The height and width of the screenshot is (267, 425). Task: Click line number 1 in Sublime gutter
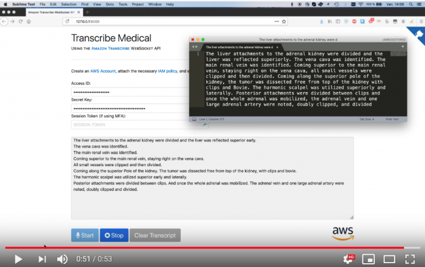point(198,54)
